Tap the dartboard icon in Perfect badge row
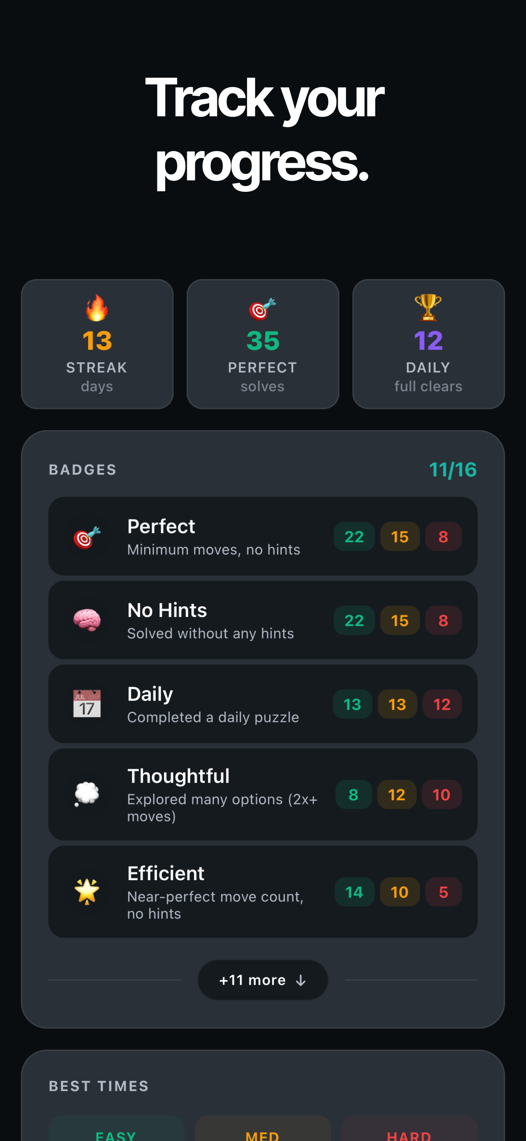Viewport: 526px width, 1141px height. pyautogui.click(x=87, y=537)
